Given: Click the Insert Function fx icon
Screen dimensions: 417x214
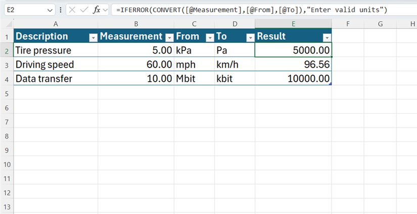Looking at the screenshot, I should (x=96, y=10).
